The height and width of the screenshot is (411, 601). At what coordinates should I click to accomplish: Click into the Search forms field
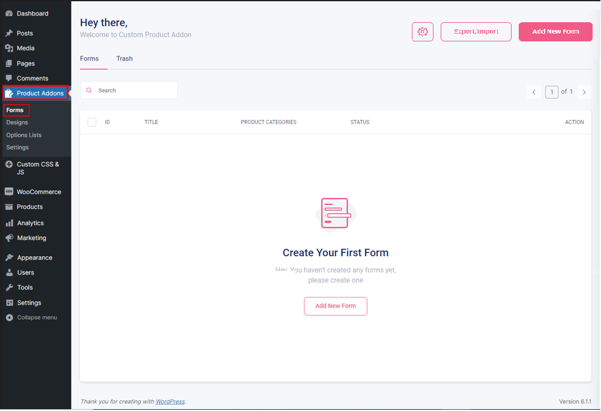pos(128,91)
